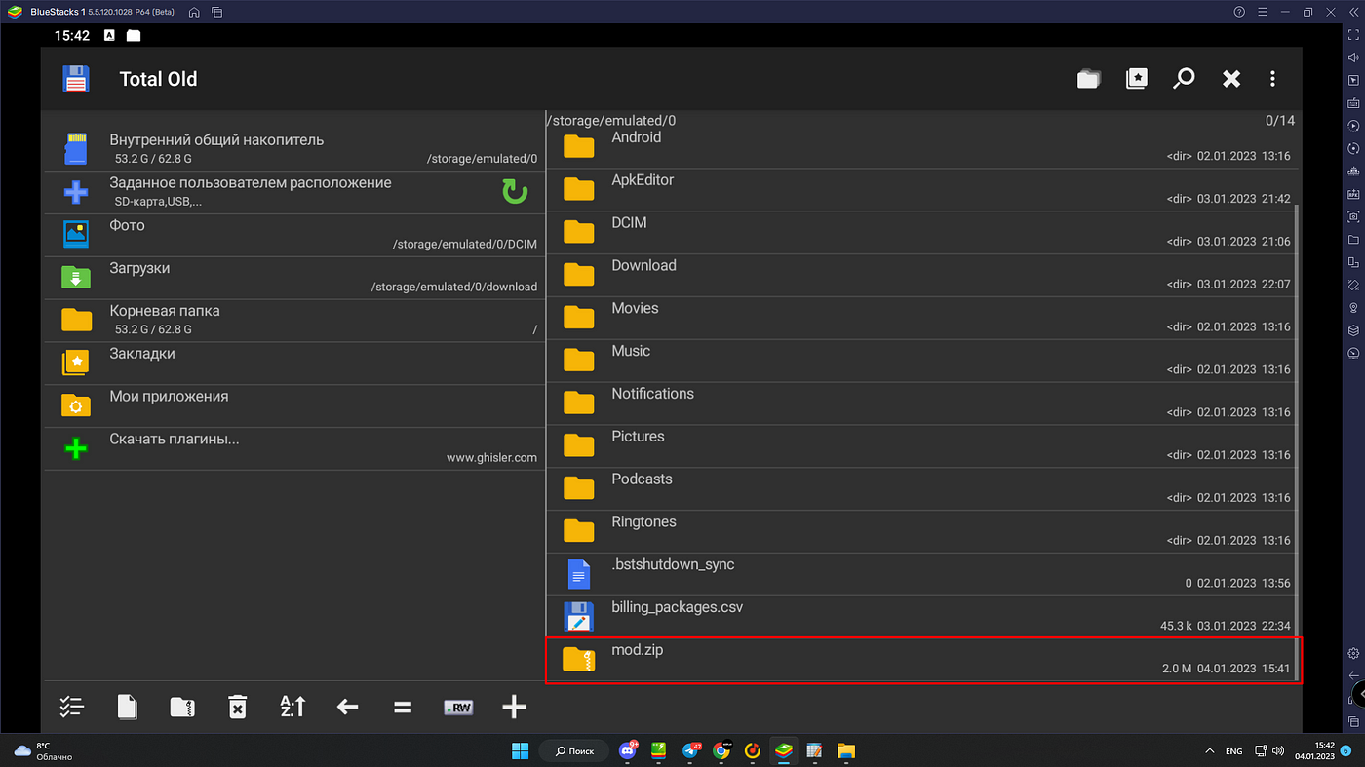1365x767 pixels.
Task: Open Заданное пользователем расположение entry
Action: pos(294,192)
